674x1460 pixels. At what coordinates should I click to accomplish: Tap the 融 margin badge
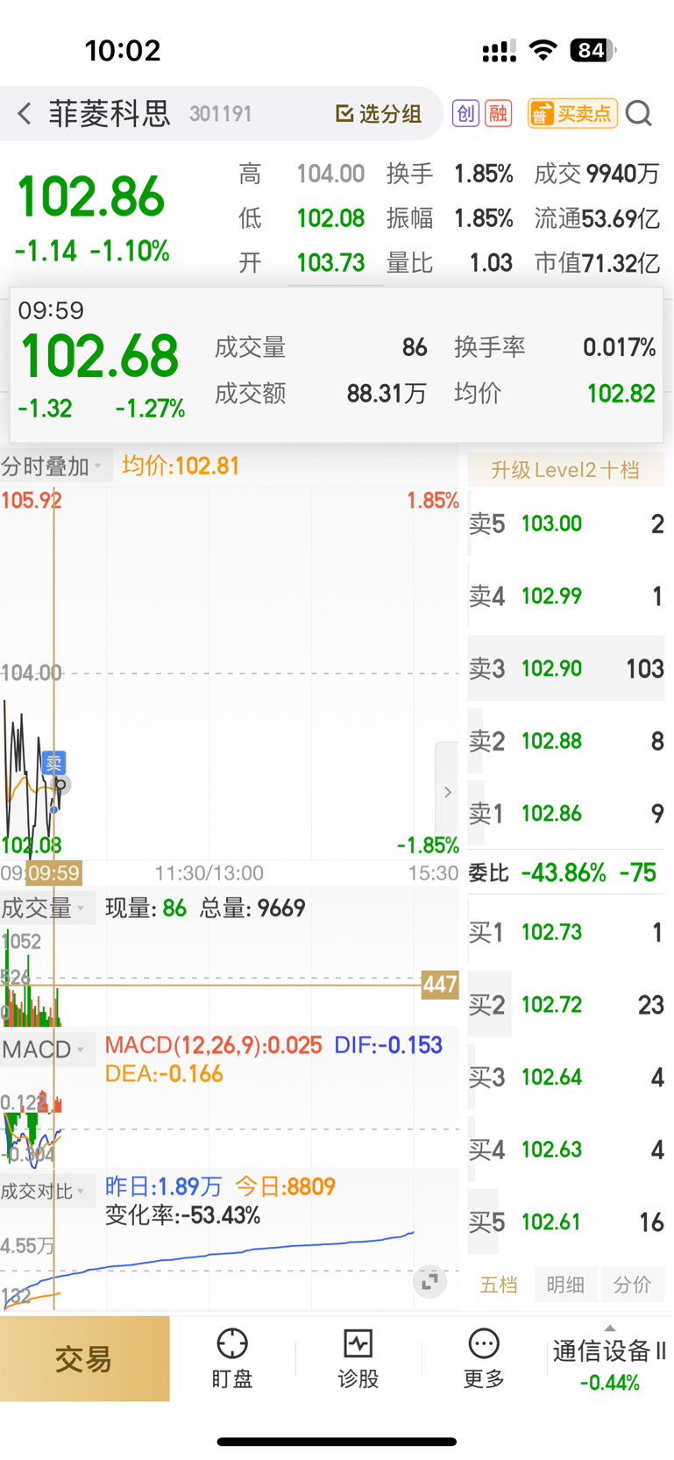point(499,113)
